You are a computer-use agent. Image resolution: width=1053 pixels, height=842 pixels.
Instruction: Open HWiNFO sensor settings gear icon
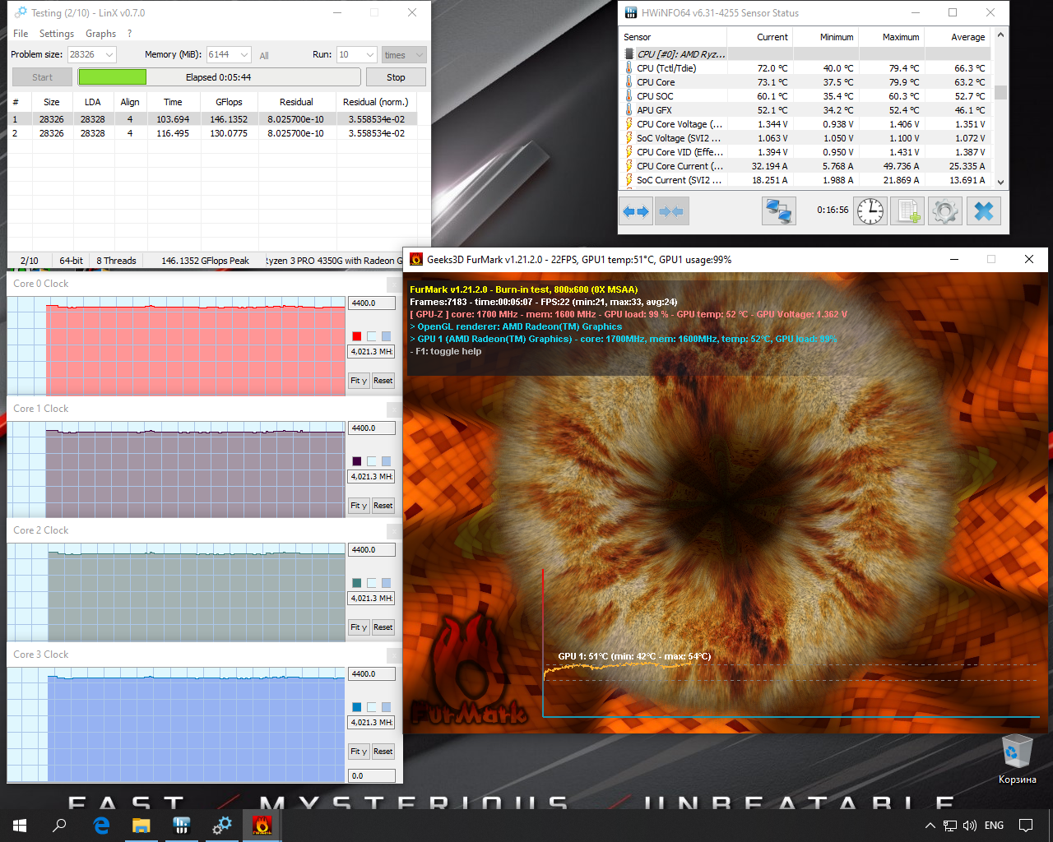click(x=945, y=211)
